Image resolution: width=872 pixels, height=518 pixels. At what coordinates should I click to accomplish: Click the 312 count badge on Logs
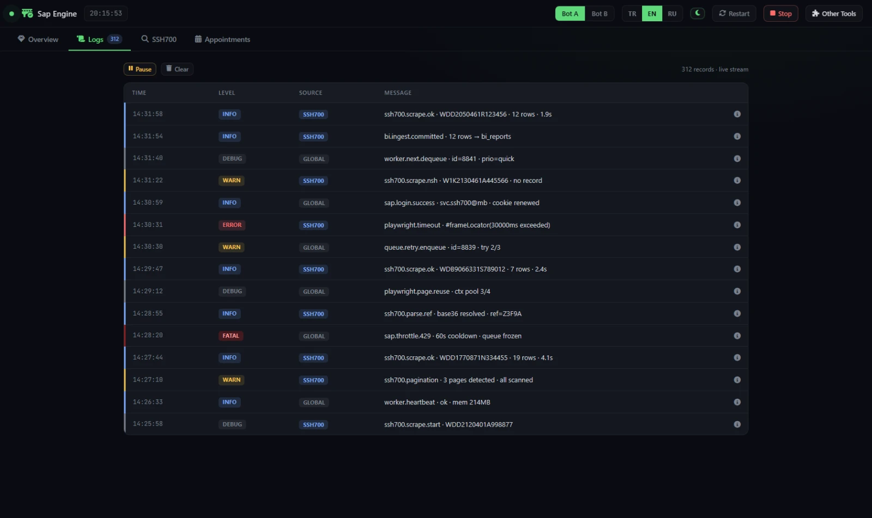point(114,39)
